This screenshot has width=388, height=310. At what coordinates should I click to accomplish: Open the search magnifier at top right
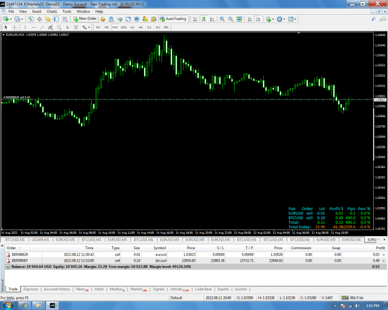coord(374,19)
